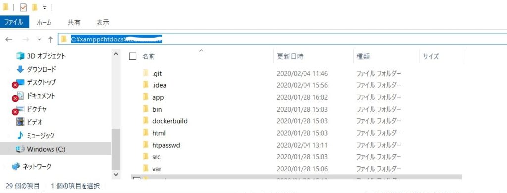Image resolution: width=507 pixels, height=193 pixels.
Task: Click the properties checkmark icon in the title bar
Action: tap(23, 7)
